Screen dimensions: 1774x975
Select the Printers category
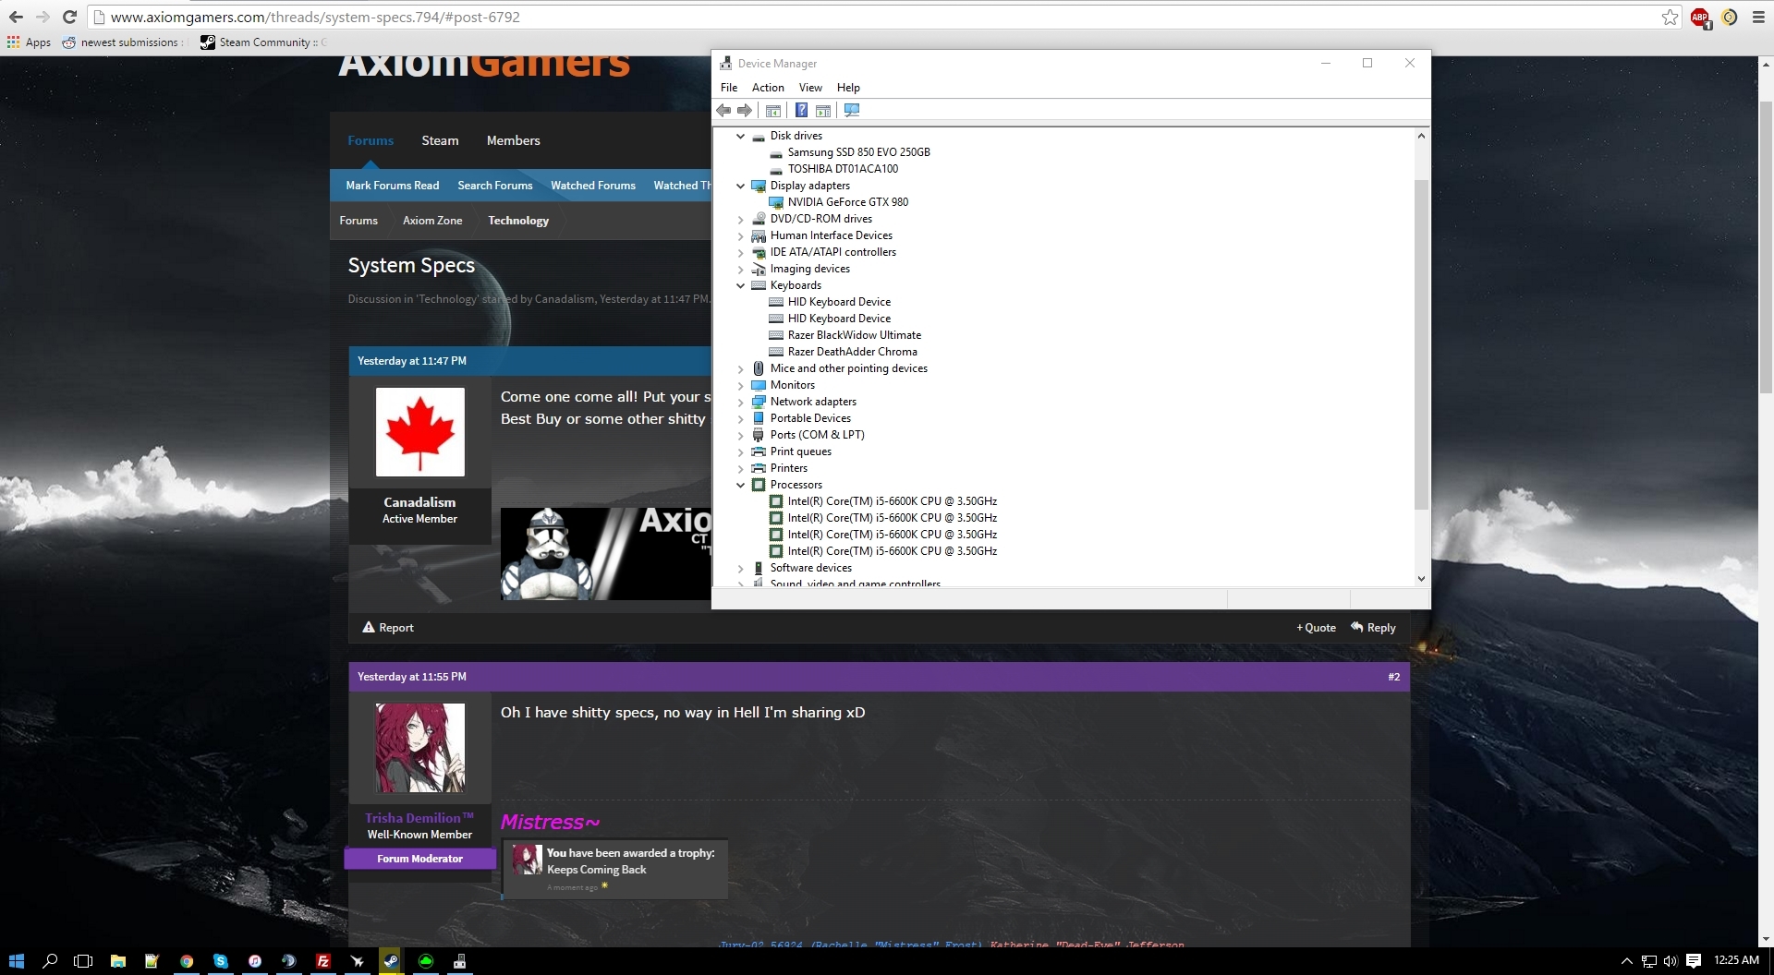(788, 468)
